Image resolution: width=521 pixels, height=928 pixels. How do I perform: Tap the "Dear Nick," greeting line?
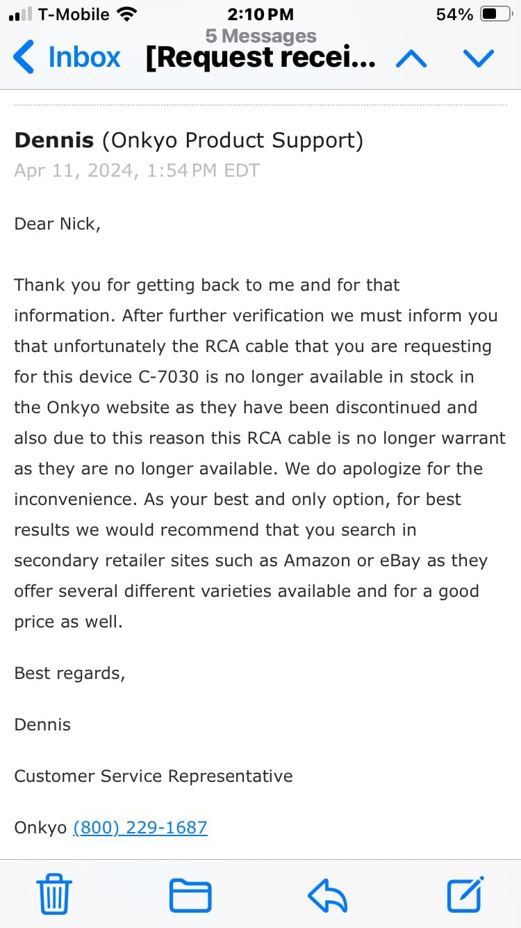(58, 225)
